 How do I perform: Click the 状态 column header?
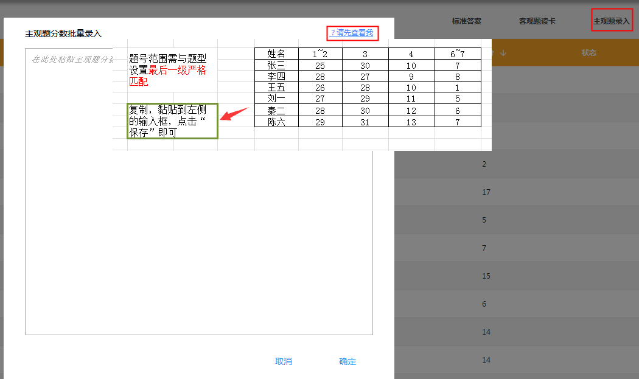589,53
